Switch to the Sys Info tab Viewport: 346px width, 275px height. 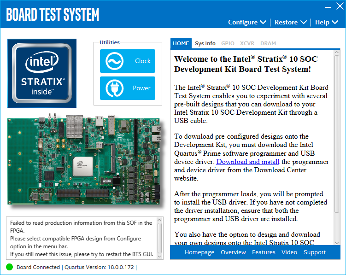[205, 43]
